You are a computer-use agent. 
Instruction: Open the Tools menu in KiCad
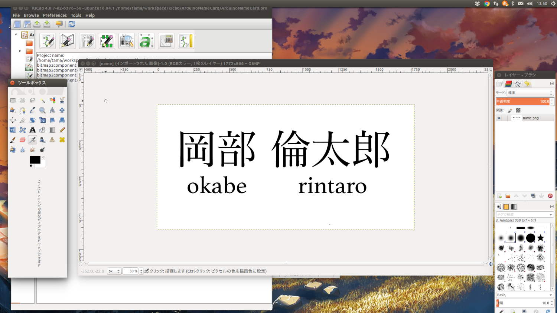[x=76, y=15]
